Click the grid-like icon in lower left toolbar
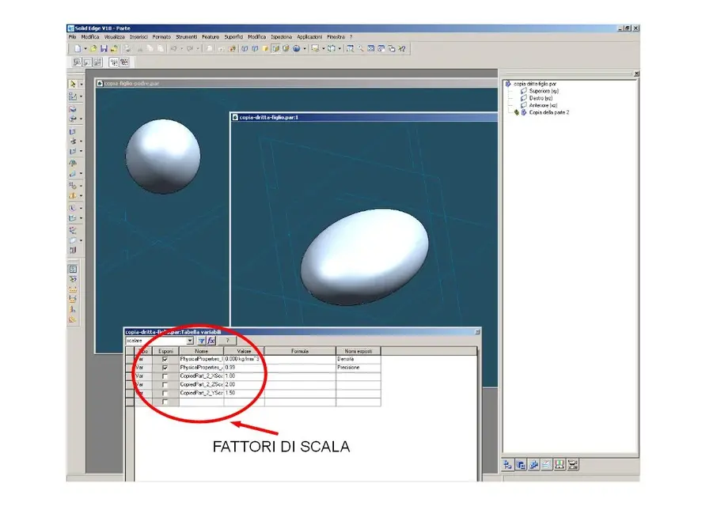 coord(73,269)
